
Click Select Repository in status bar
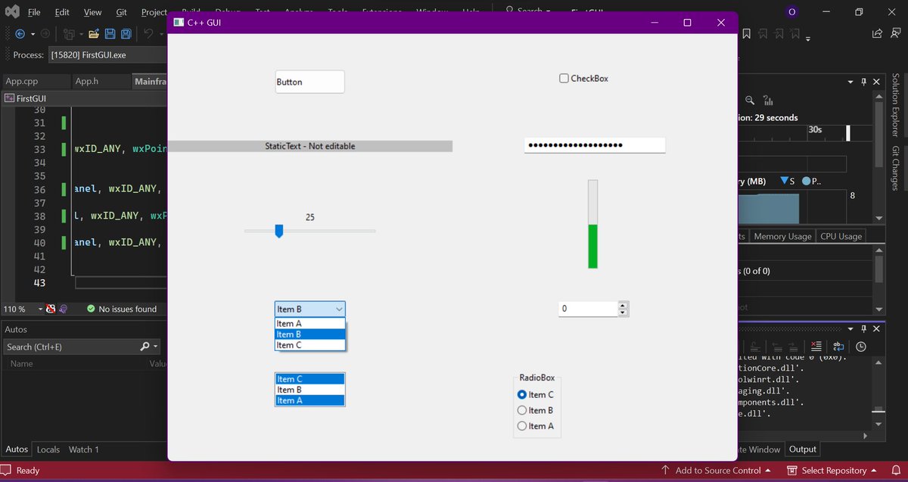pyautogui.click(x=832, y=470)
